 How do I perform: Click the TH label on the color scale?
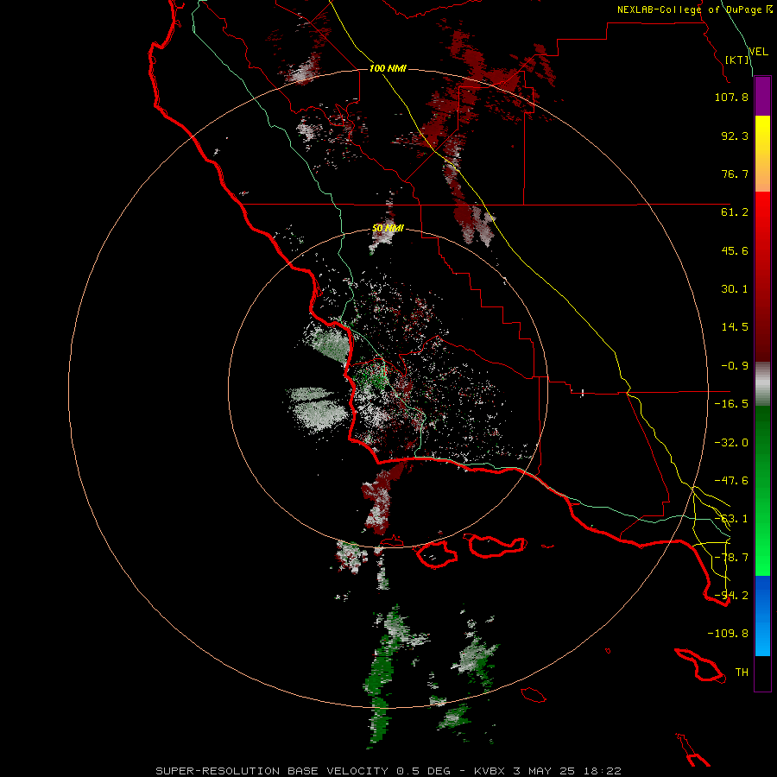click(742, 673)
